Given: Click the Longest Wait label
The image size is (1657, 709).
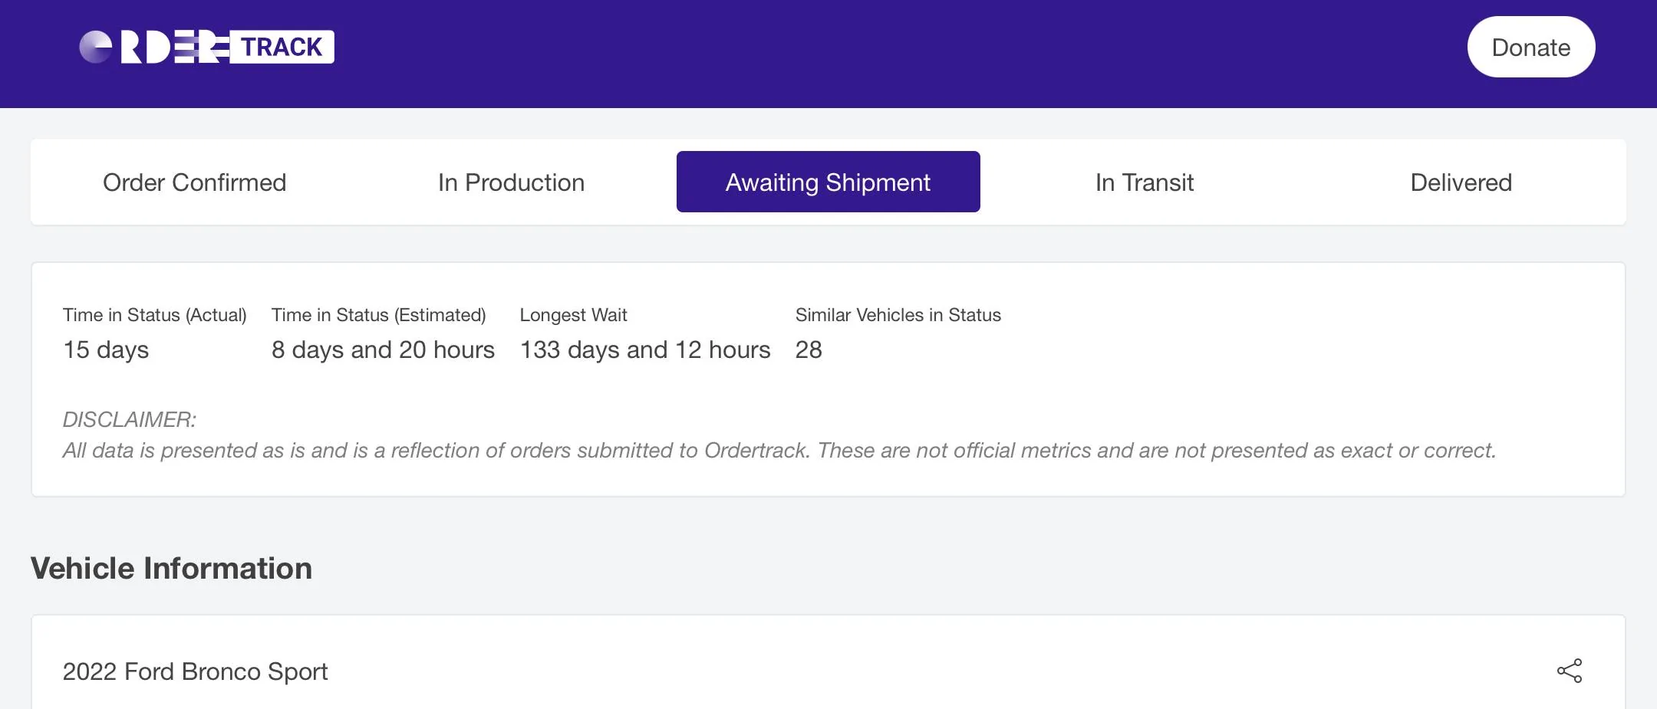Looking at the screenshot, I should [x=573, y=315].
